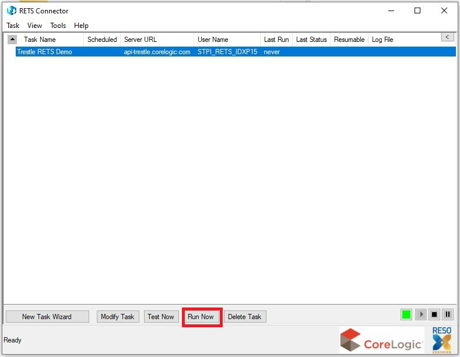Open the Task menu

pyautogui.click(x=13, y=26)
